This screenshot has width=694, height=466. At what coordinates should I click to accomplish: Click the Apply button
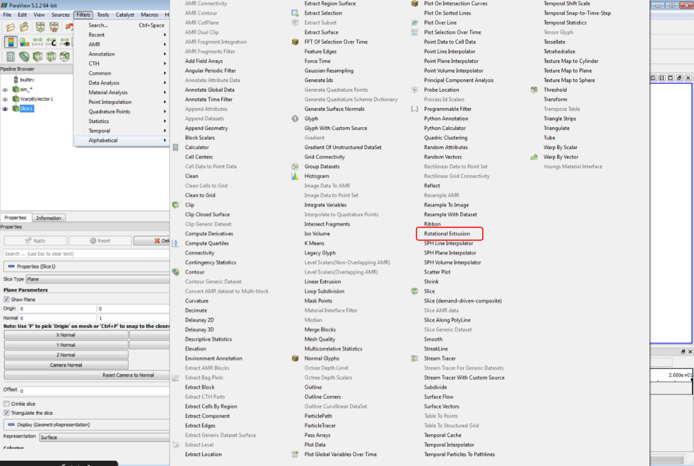[x=35, y=240]
